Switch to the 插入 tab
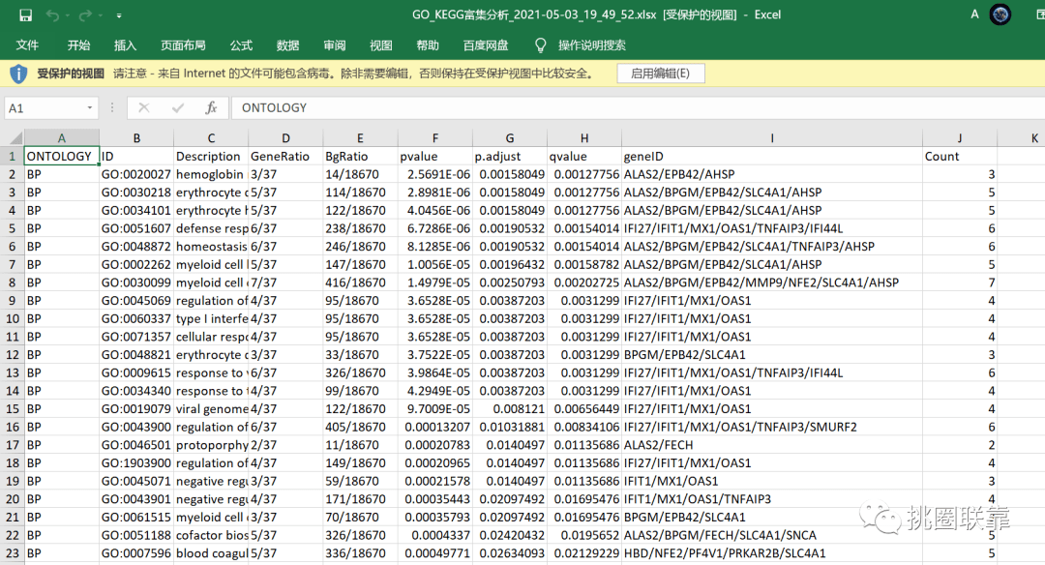The image size is (1045, 565). tap(125, 45)
